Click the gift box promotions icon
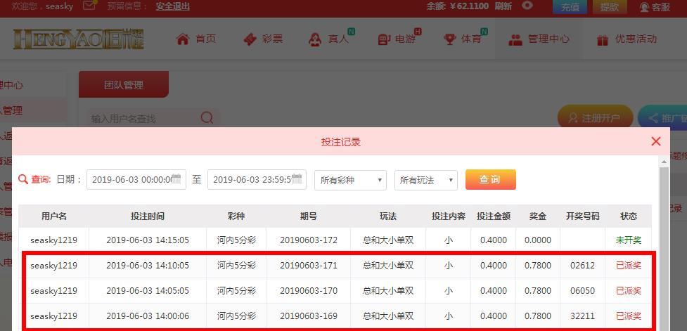This screenshot has width=687, height=331. point(603,40)
